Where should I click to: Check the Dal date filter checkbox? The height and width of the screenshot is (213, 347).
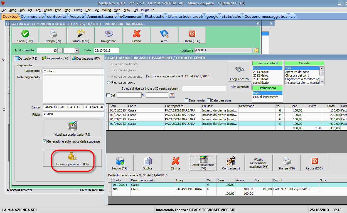coord(108,95)
